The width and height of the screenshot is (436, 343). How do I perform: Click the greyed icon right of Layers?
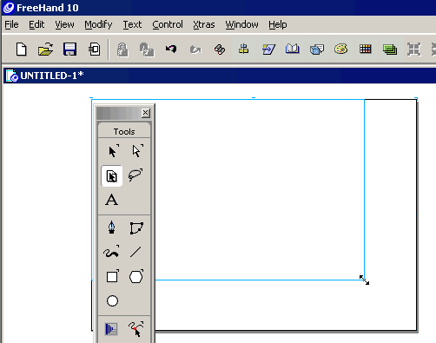(x=414, y=49)
